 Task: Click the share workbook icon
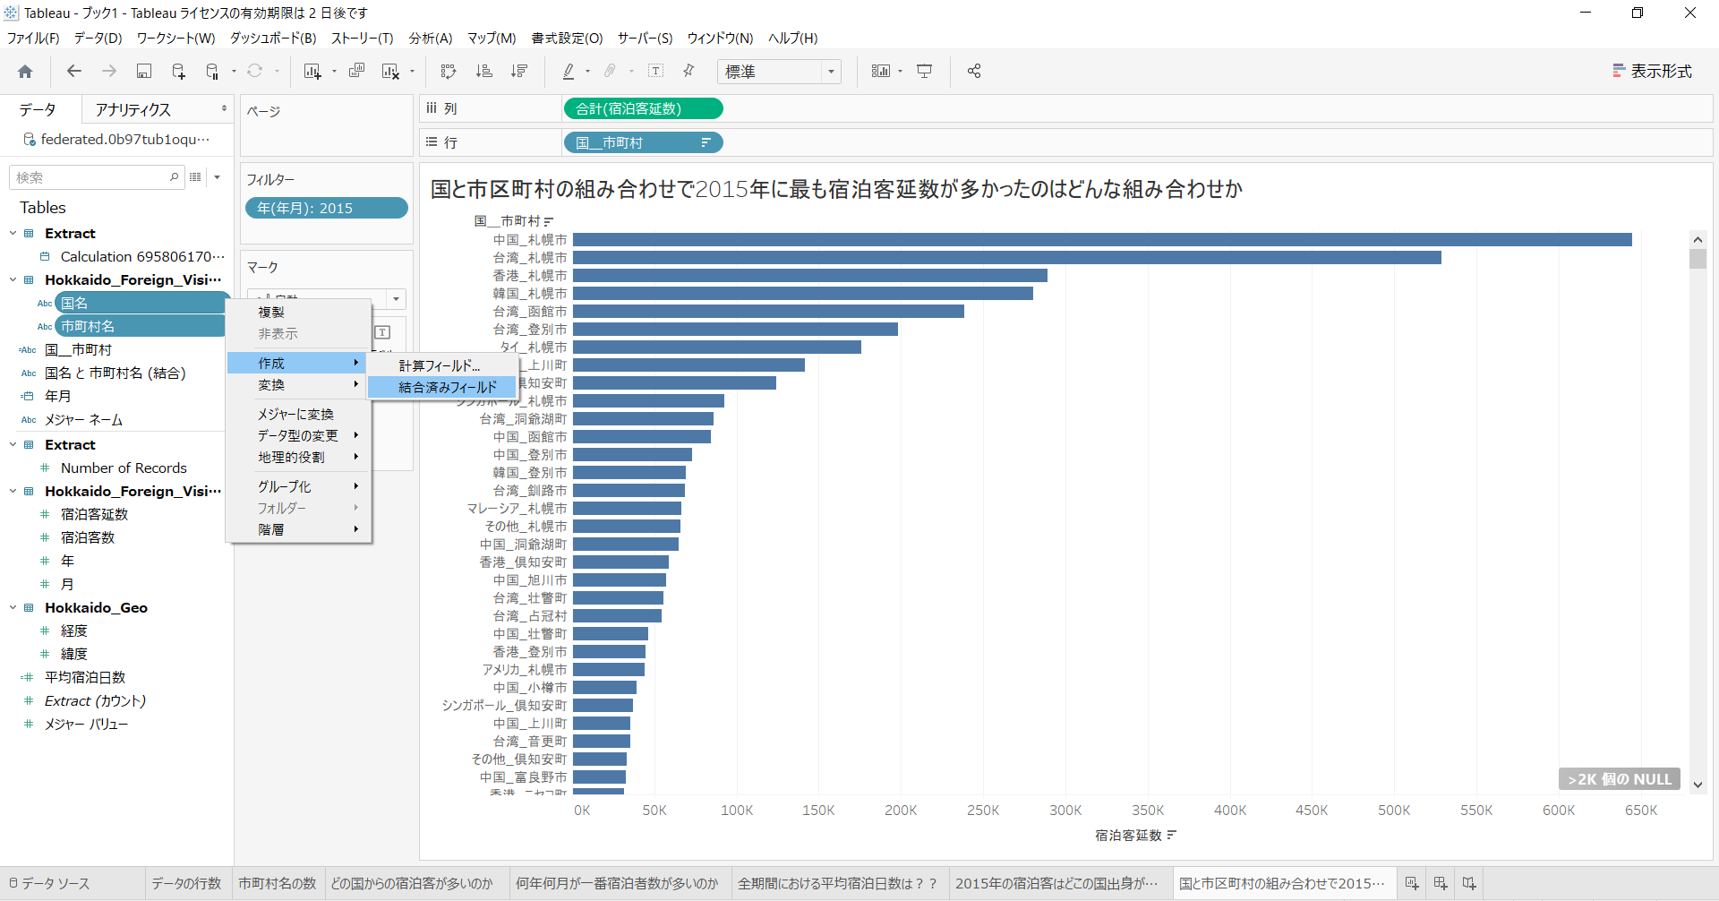click(974, 72)
